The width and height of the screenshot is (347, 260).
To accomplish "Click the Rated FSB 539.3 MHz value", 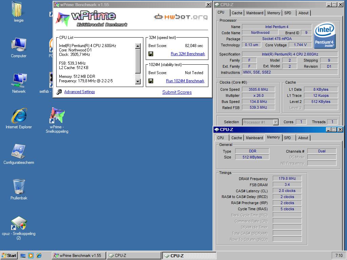I will (258, 107).
